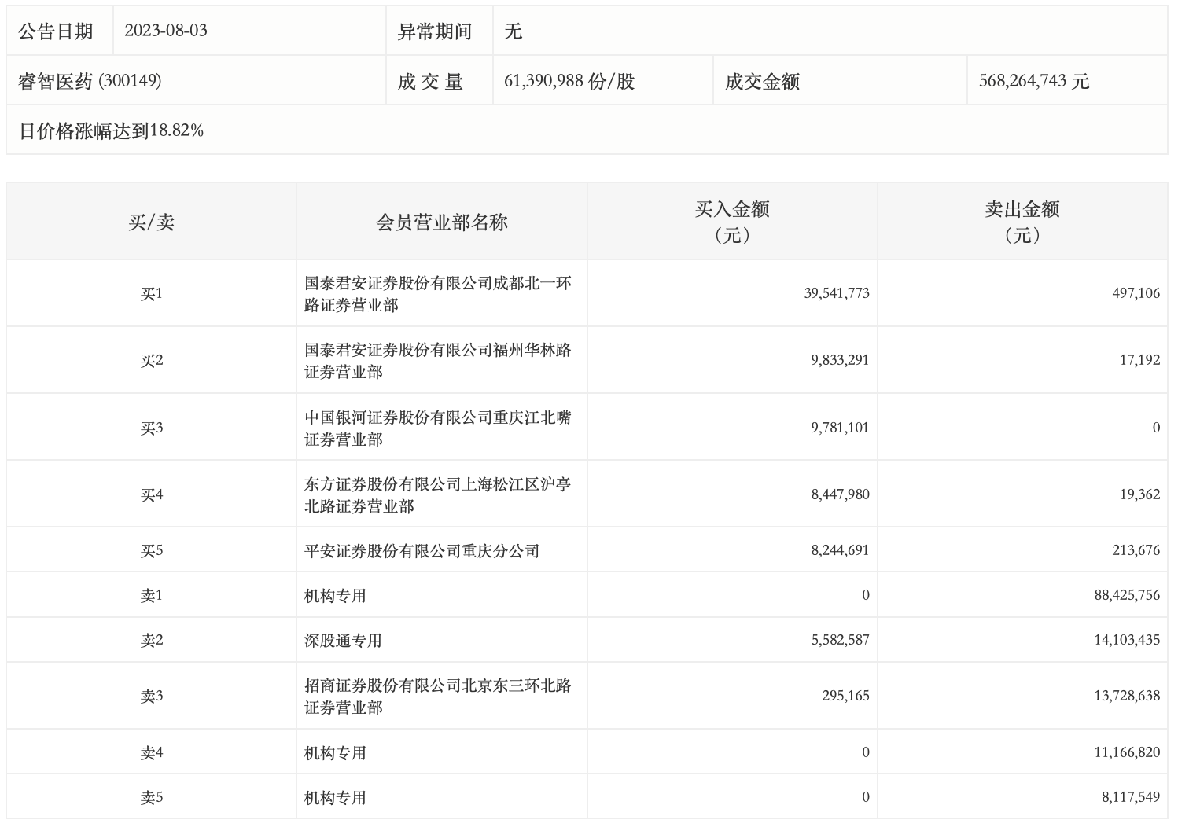Click the 2023-08-03 announcement date
The width and height of the screenshot is (1178, 827).
pos(165,31)
